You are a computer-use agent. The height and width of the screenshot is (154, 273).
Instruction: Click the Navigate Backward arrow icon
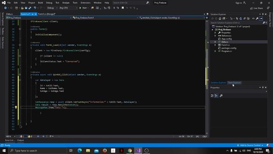tap(6, 8)
